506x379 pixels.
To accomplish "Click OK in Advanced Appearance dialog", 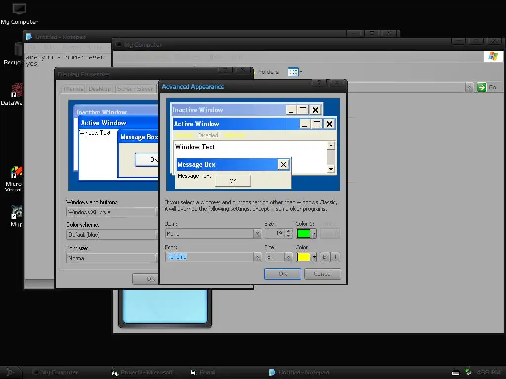I will [283, 274].
